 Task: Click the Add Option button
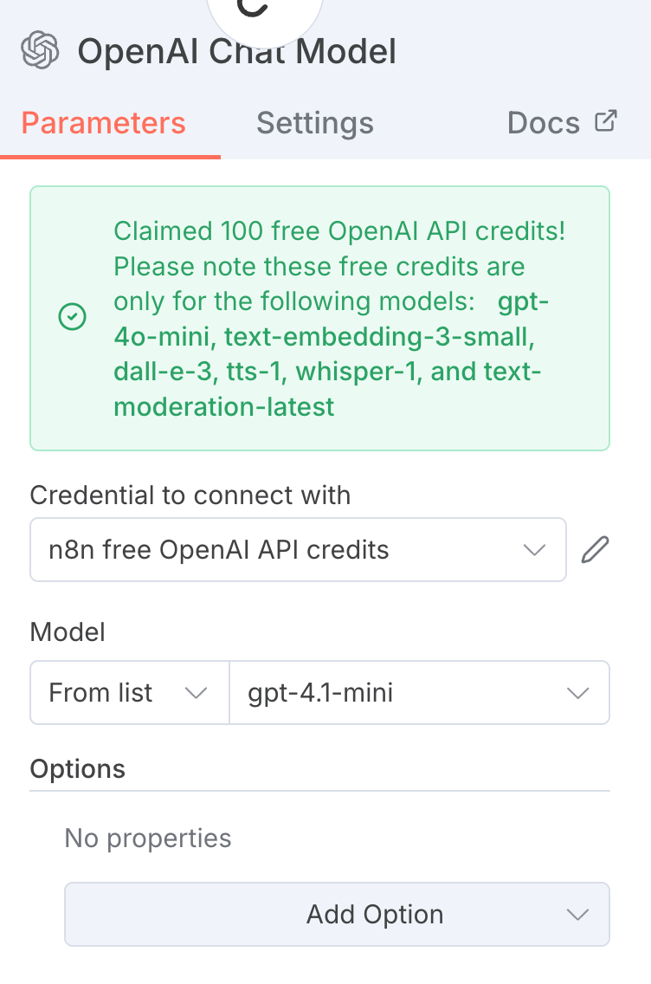point(374,914)
